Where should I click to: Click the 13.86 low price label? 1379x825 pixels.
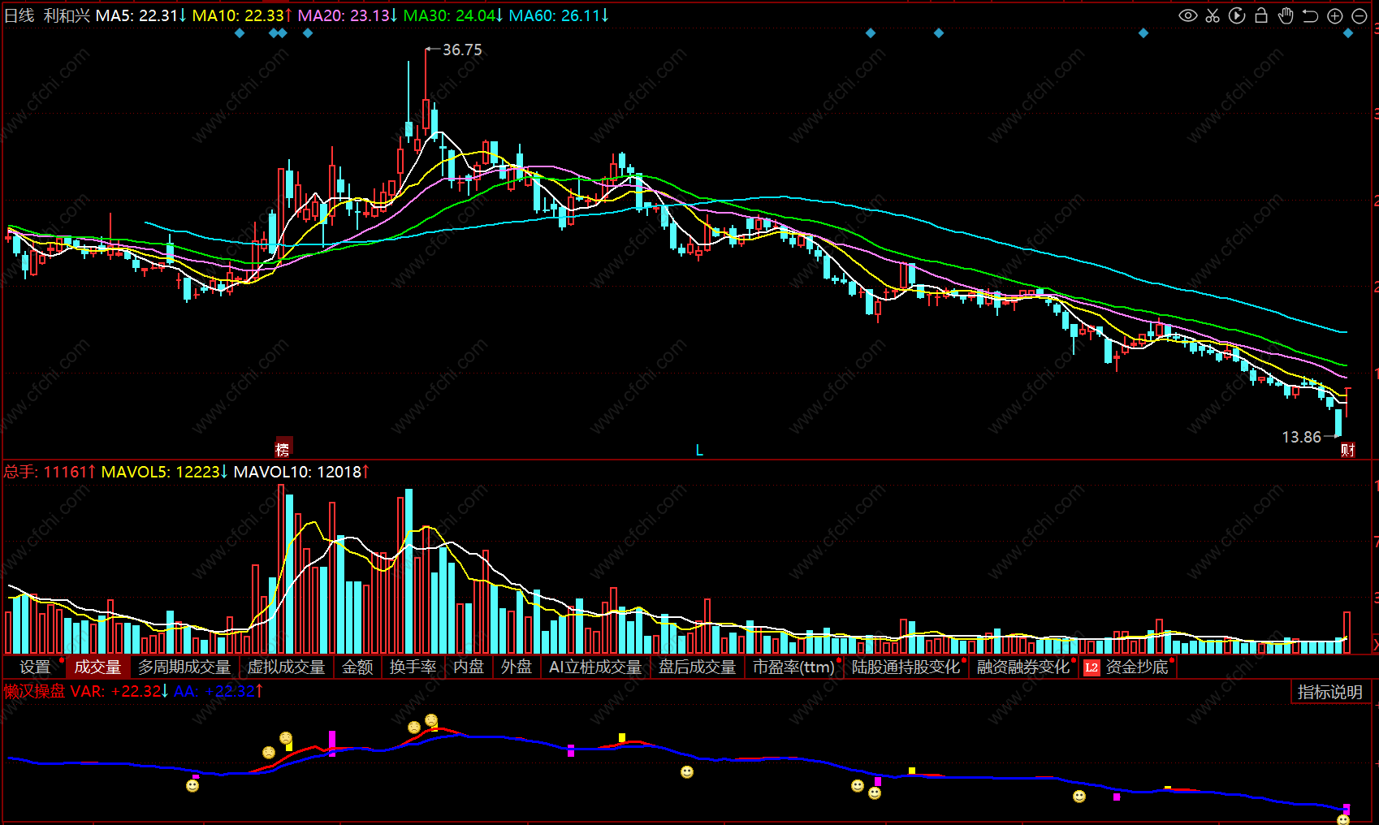pyautogui.click(x=1301, y=437)
